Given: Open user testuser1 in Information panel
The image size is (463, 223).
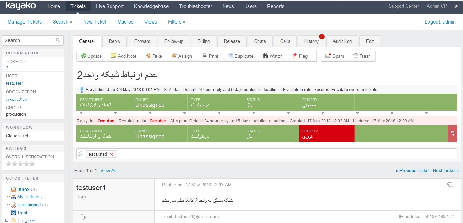Looking at the screenshot, I should [15, 83].
